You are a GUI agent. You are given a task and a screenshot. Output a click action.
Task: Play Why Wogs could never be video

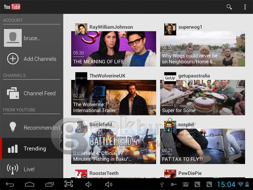tap(202, 49)
